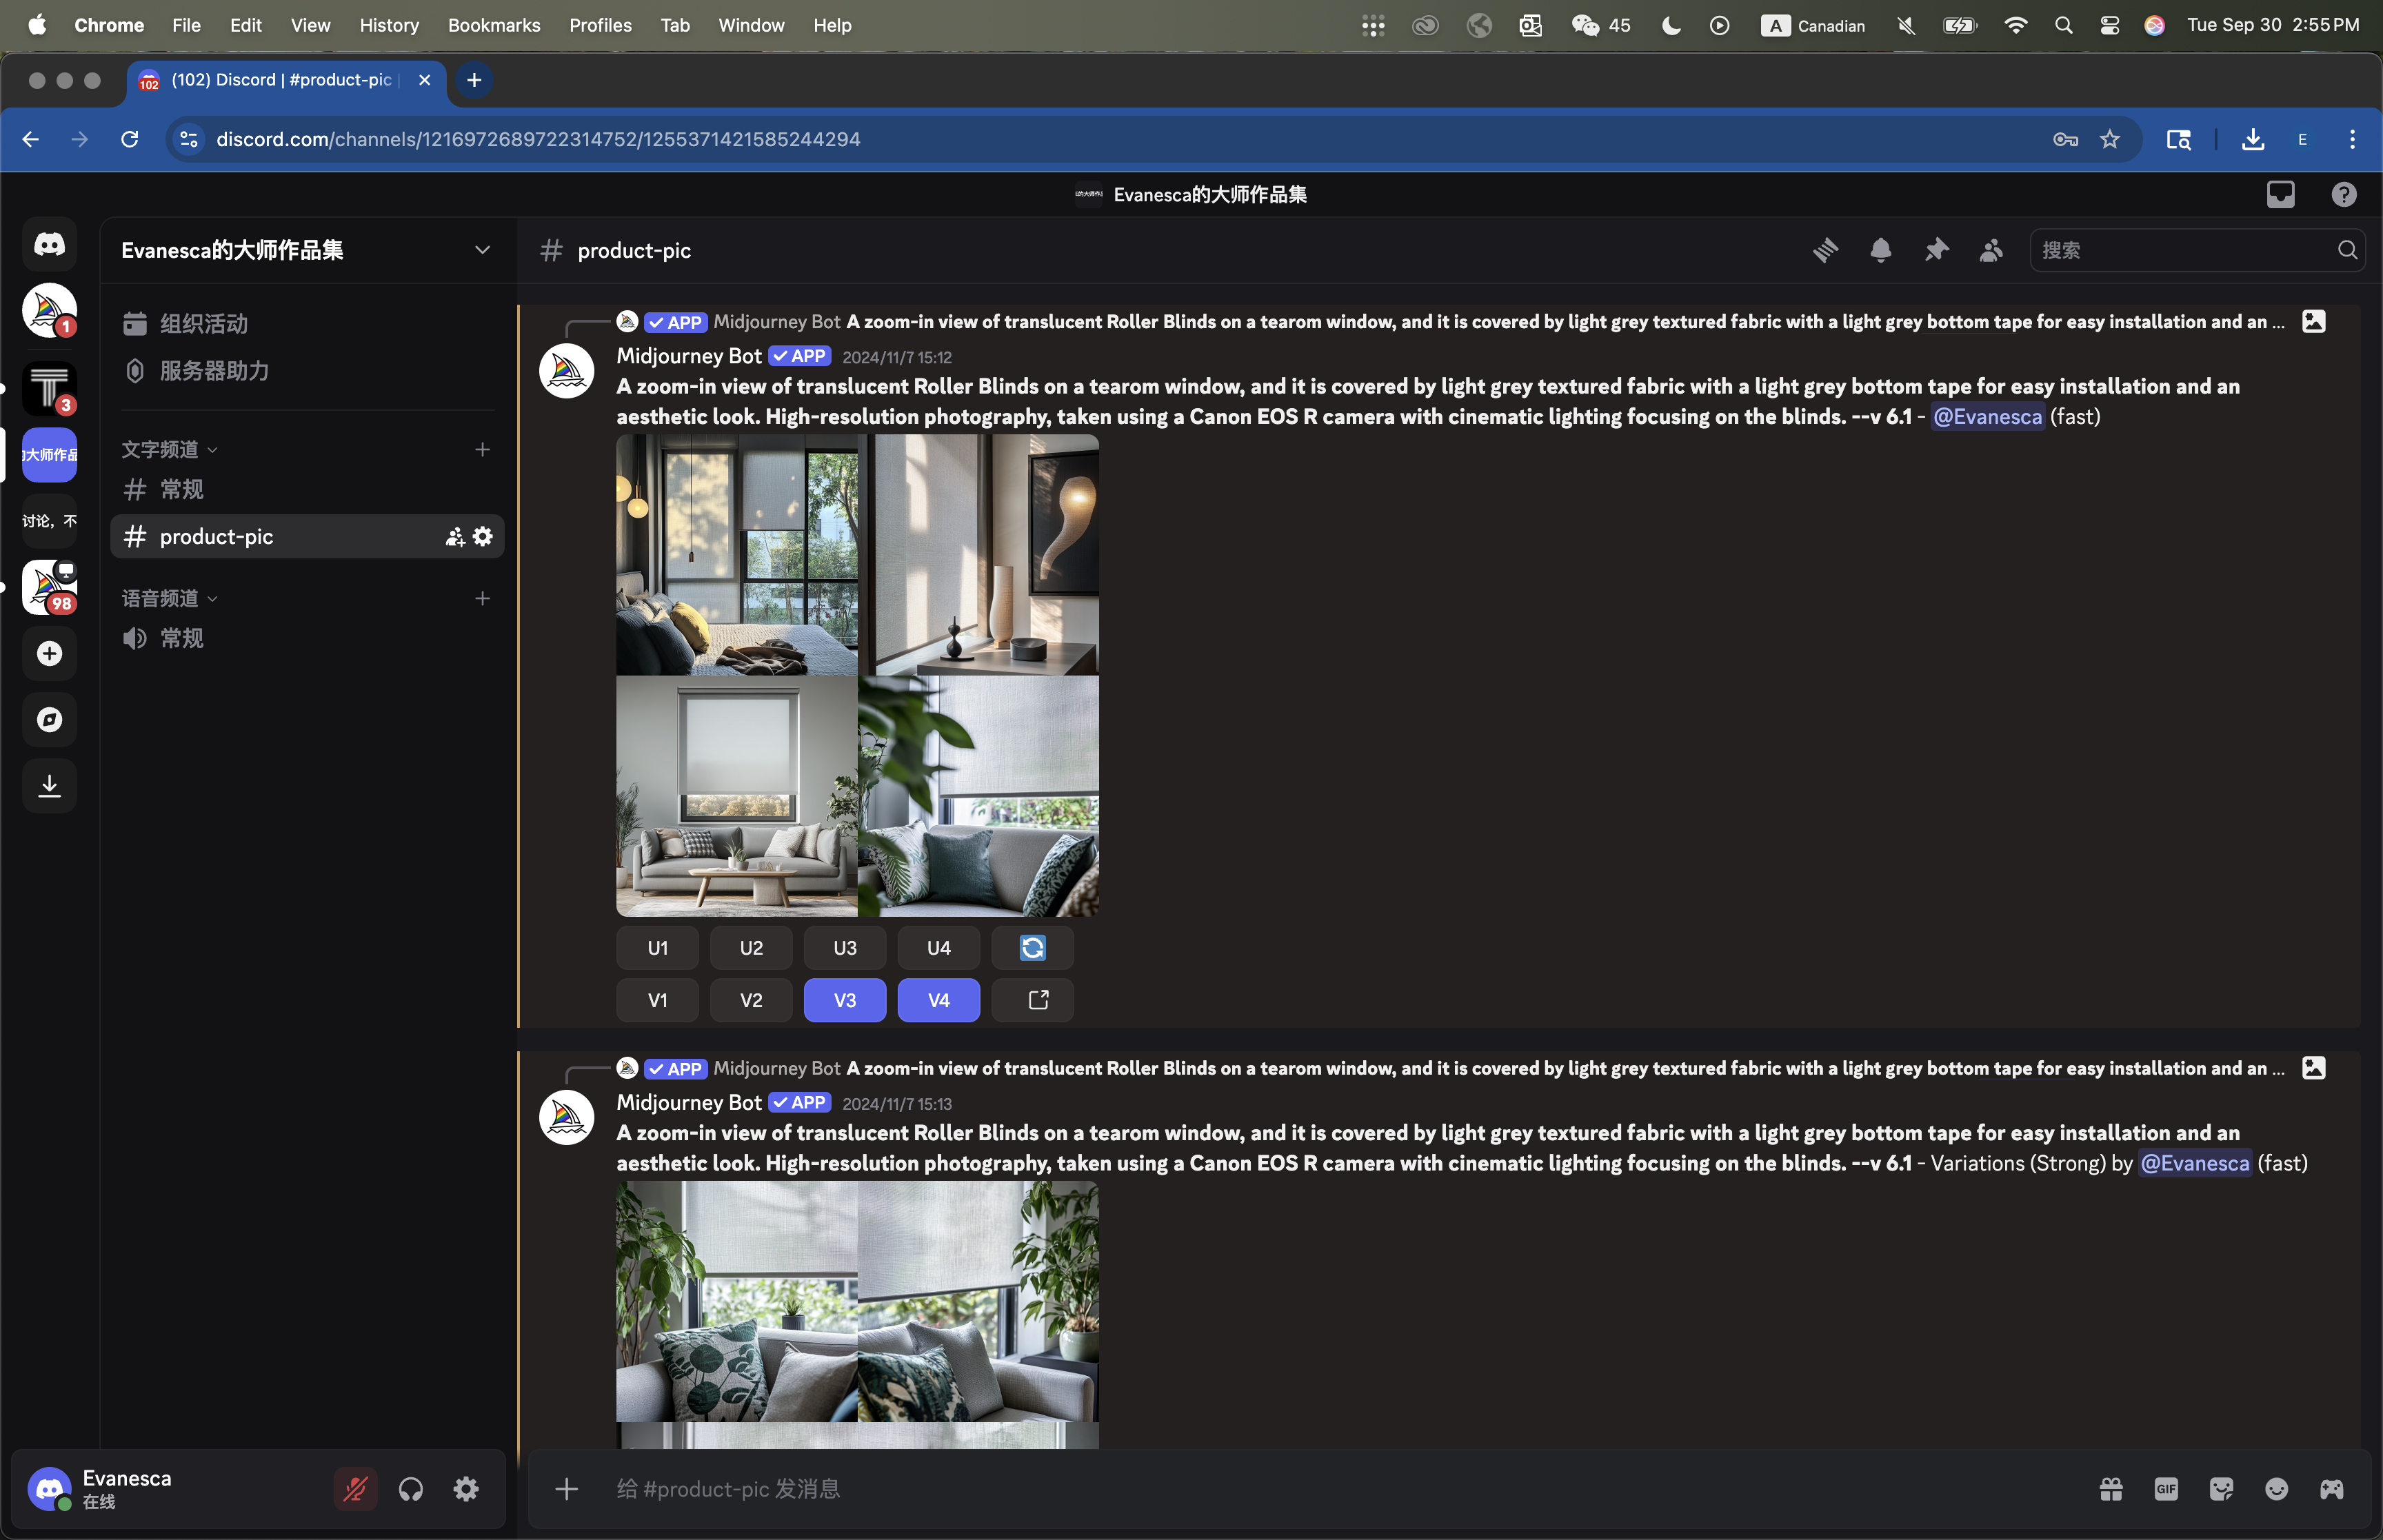This screenshot has width=2383, height=1540.
Task: Open Discord direct messages home icon
Action: coord(49,244)
